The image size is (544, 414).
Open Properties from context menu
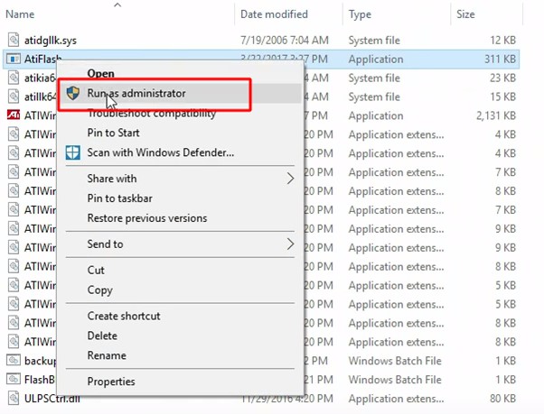coord(111,382)
